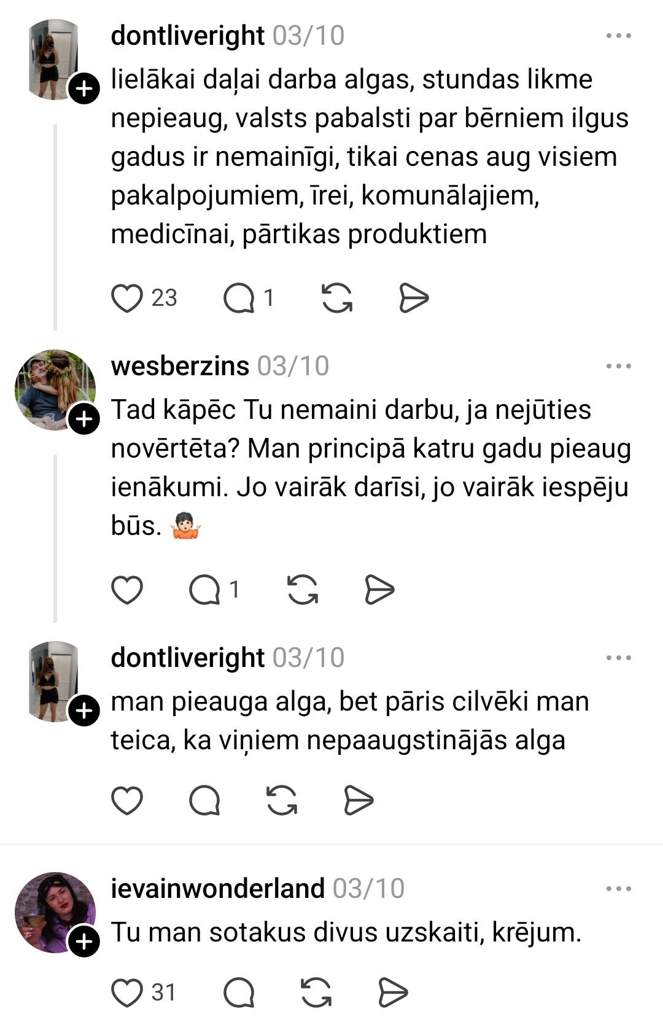Image resolution: width=663 pixels, height=1025 pixels.
Task: Like wesberzins's reply
Action: (127, 590)
